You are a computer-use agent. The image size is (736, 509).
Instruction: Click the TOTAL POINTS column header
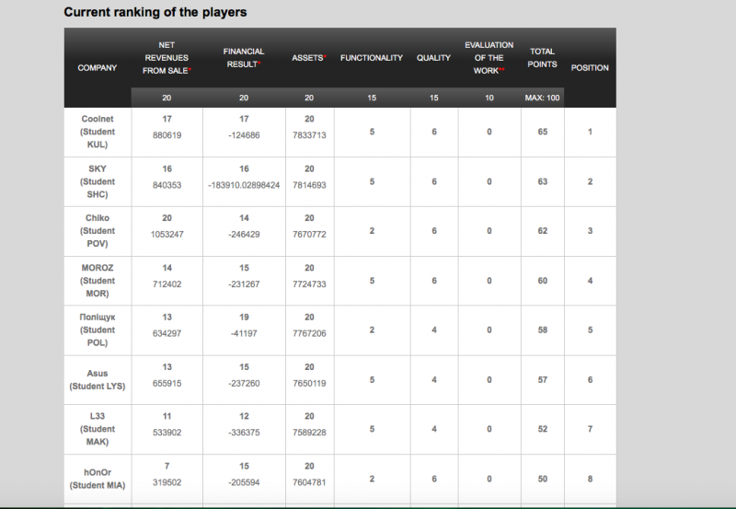[542, 57]
